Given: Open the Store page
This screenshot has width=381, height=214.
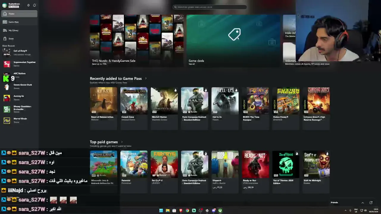Looking at the screenshot, I should pos(19,39).
